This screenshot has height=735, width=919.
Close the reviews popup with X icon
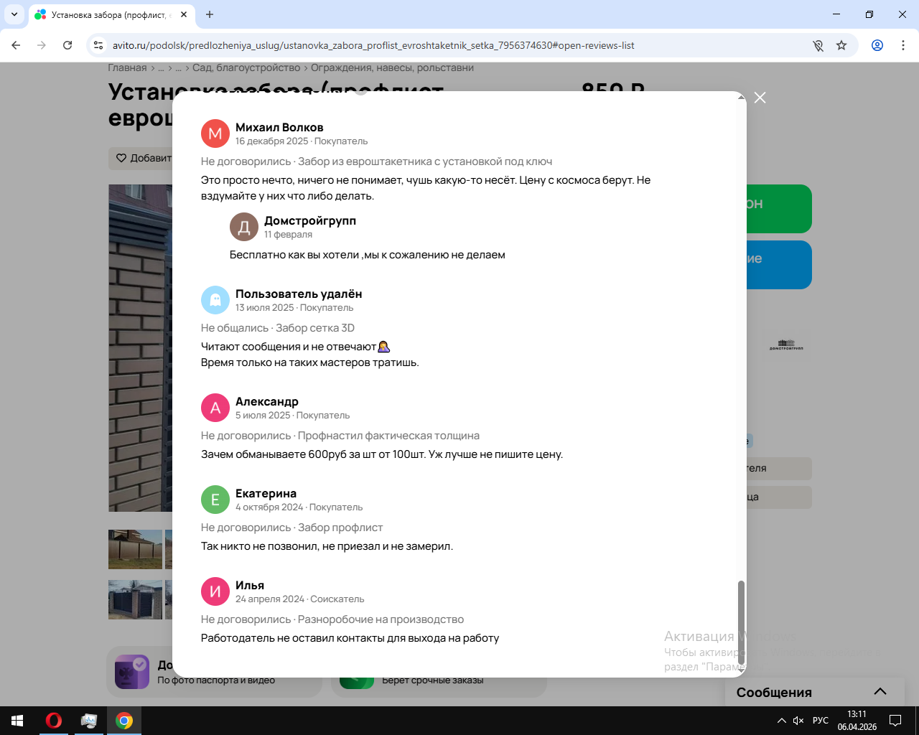pos(760,98)
